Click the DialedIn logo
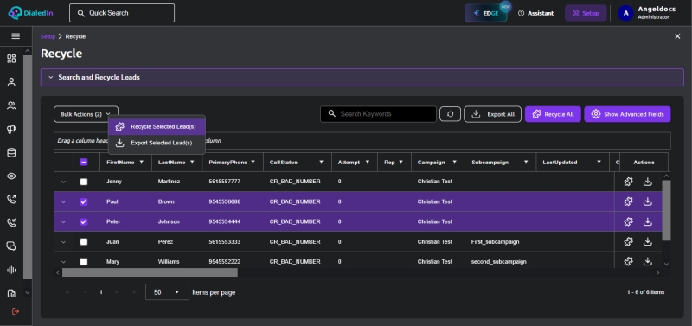Viewport: 692px width, 326px height. tap(30, 13)
